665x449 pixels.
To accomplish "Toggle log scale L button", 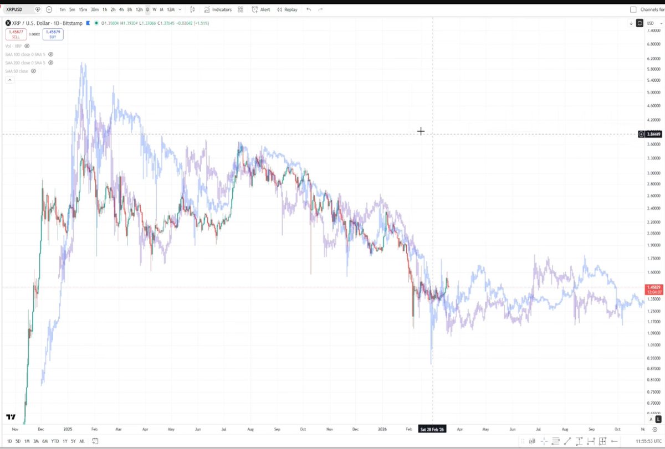I will [x=658, y=420].
